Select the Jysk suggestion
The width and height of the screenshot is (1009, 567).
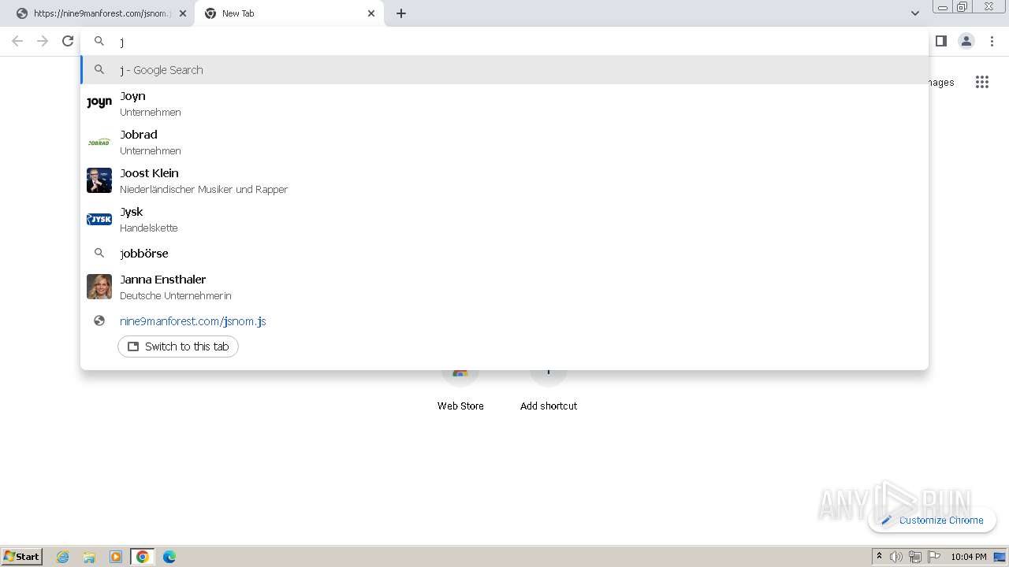504,219
